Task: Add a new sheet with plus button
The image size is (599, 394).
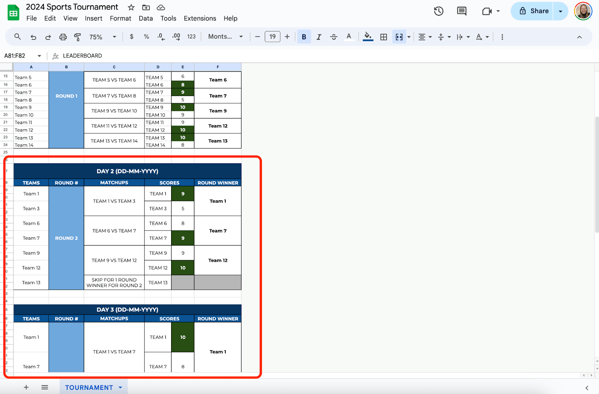Action: 26,388
